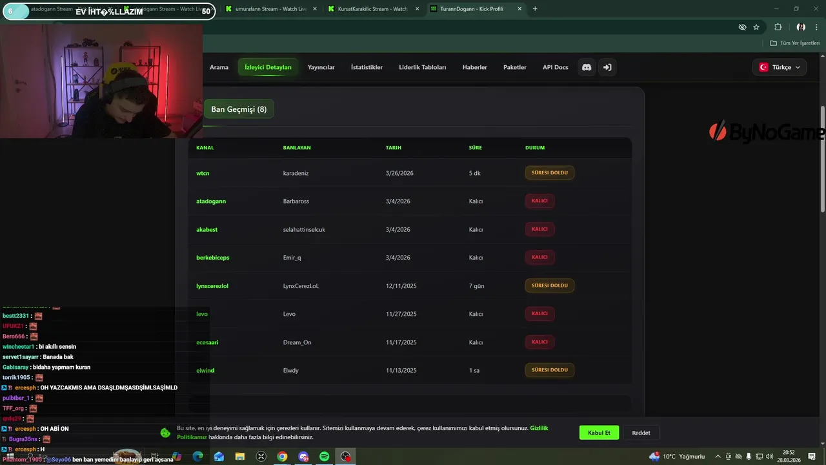This screenshot has height=465, width=826.
Task: Click the login arrow icon in navbar
Action: 607,67
